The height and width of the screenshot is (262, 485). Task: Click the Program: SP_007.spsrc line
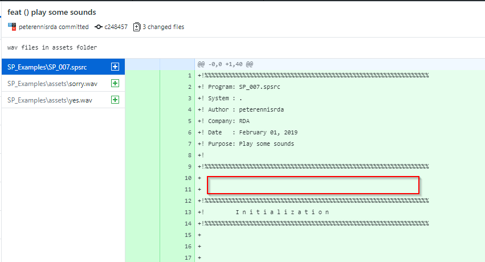[x=239, y=87]
